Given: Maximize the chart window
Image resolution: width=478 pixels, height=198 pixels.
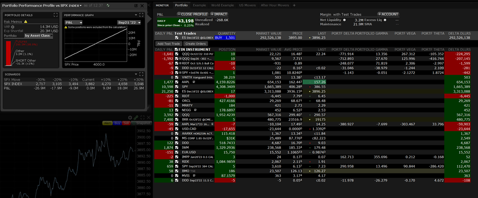Looking at the screenshot, I should [x=142, y=118].
